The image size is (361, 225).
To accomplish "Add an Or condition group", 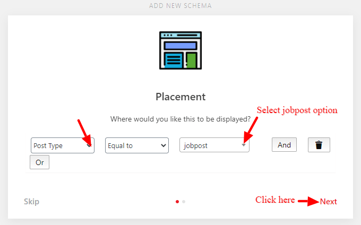I will point(40,162).
